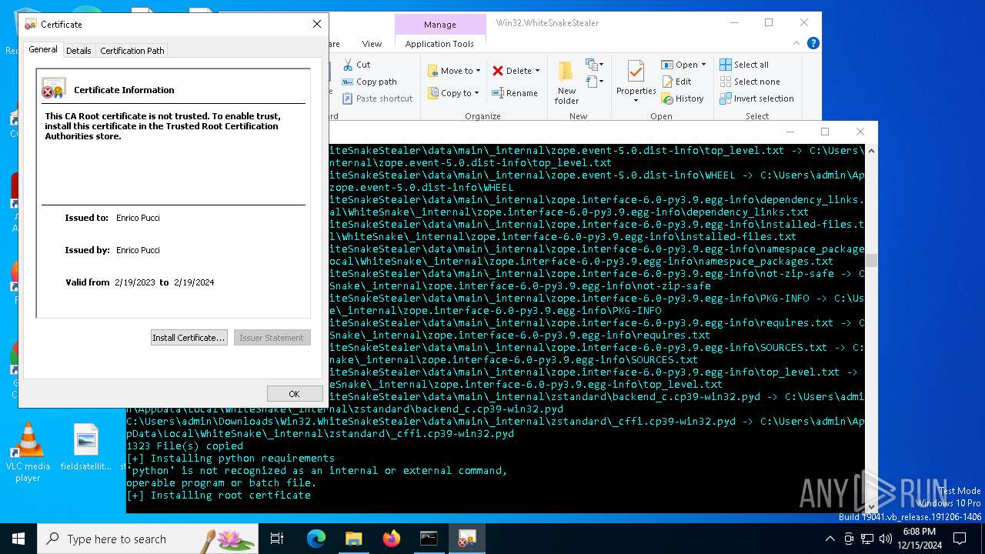The image size is (985, 554).
Task: Show hidden system tray icons
Action: click(830, 539)
